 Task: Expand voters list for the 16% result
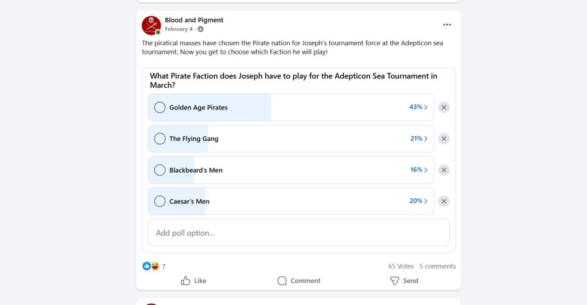[x=418, y=170]
